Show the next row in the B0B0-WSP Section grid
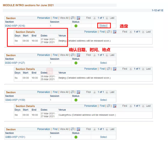The width and height of the screenshot is (168, 141). pos(107,55)
